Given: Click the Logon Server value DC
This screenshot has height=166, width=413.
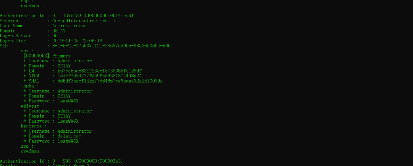Looking at the screenshot, I should [x=55, y=36].
